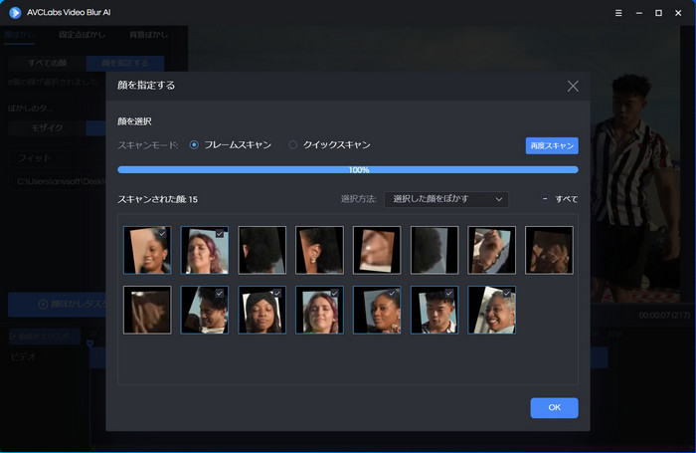Choose 顔を指定する button in main window
696x453 pixels.
[x=125, y=63]
